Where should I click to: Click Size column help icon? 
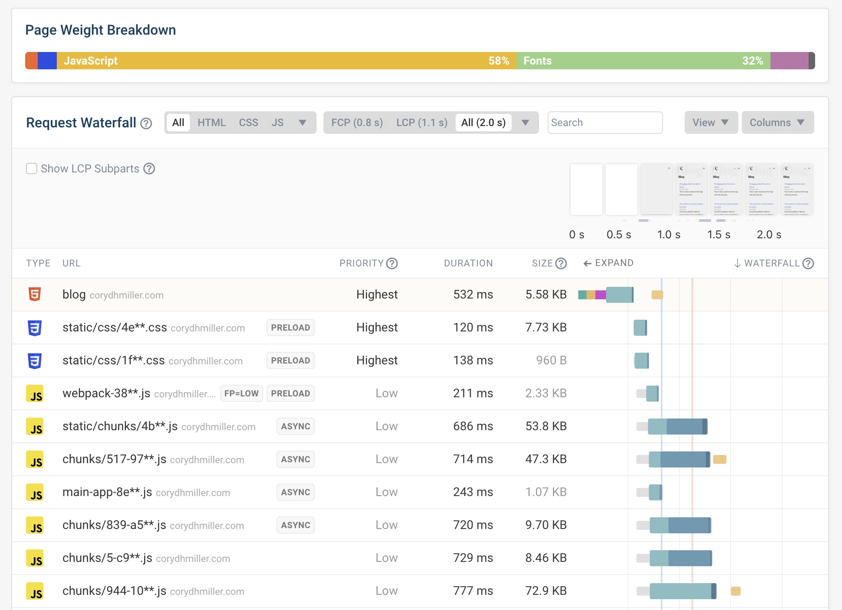[561, 263]
